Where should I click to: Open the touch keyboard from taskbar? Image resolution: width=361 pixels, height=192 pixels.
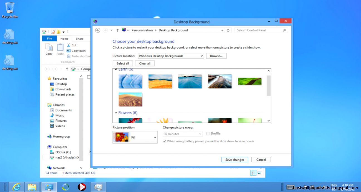tap(291, 187)
